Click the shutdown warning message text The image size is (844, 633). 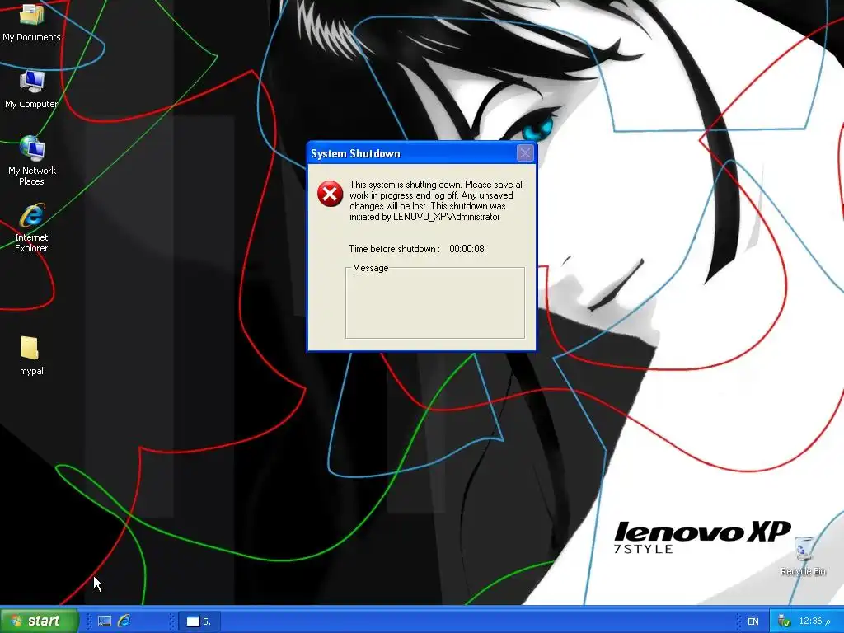point(436,200)
